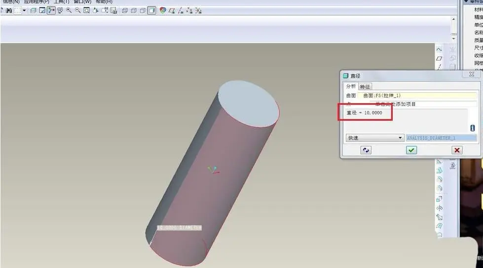Open the selection box dropdown arrow in toolbar
Screen dimensions: 483x268
[24, 10]
